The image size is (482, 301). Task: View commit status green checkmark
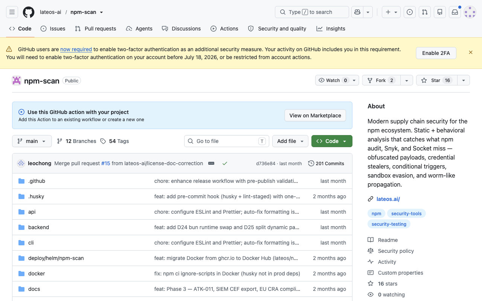pos(225,163)
